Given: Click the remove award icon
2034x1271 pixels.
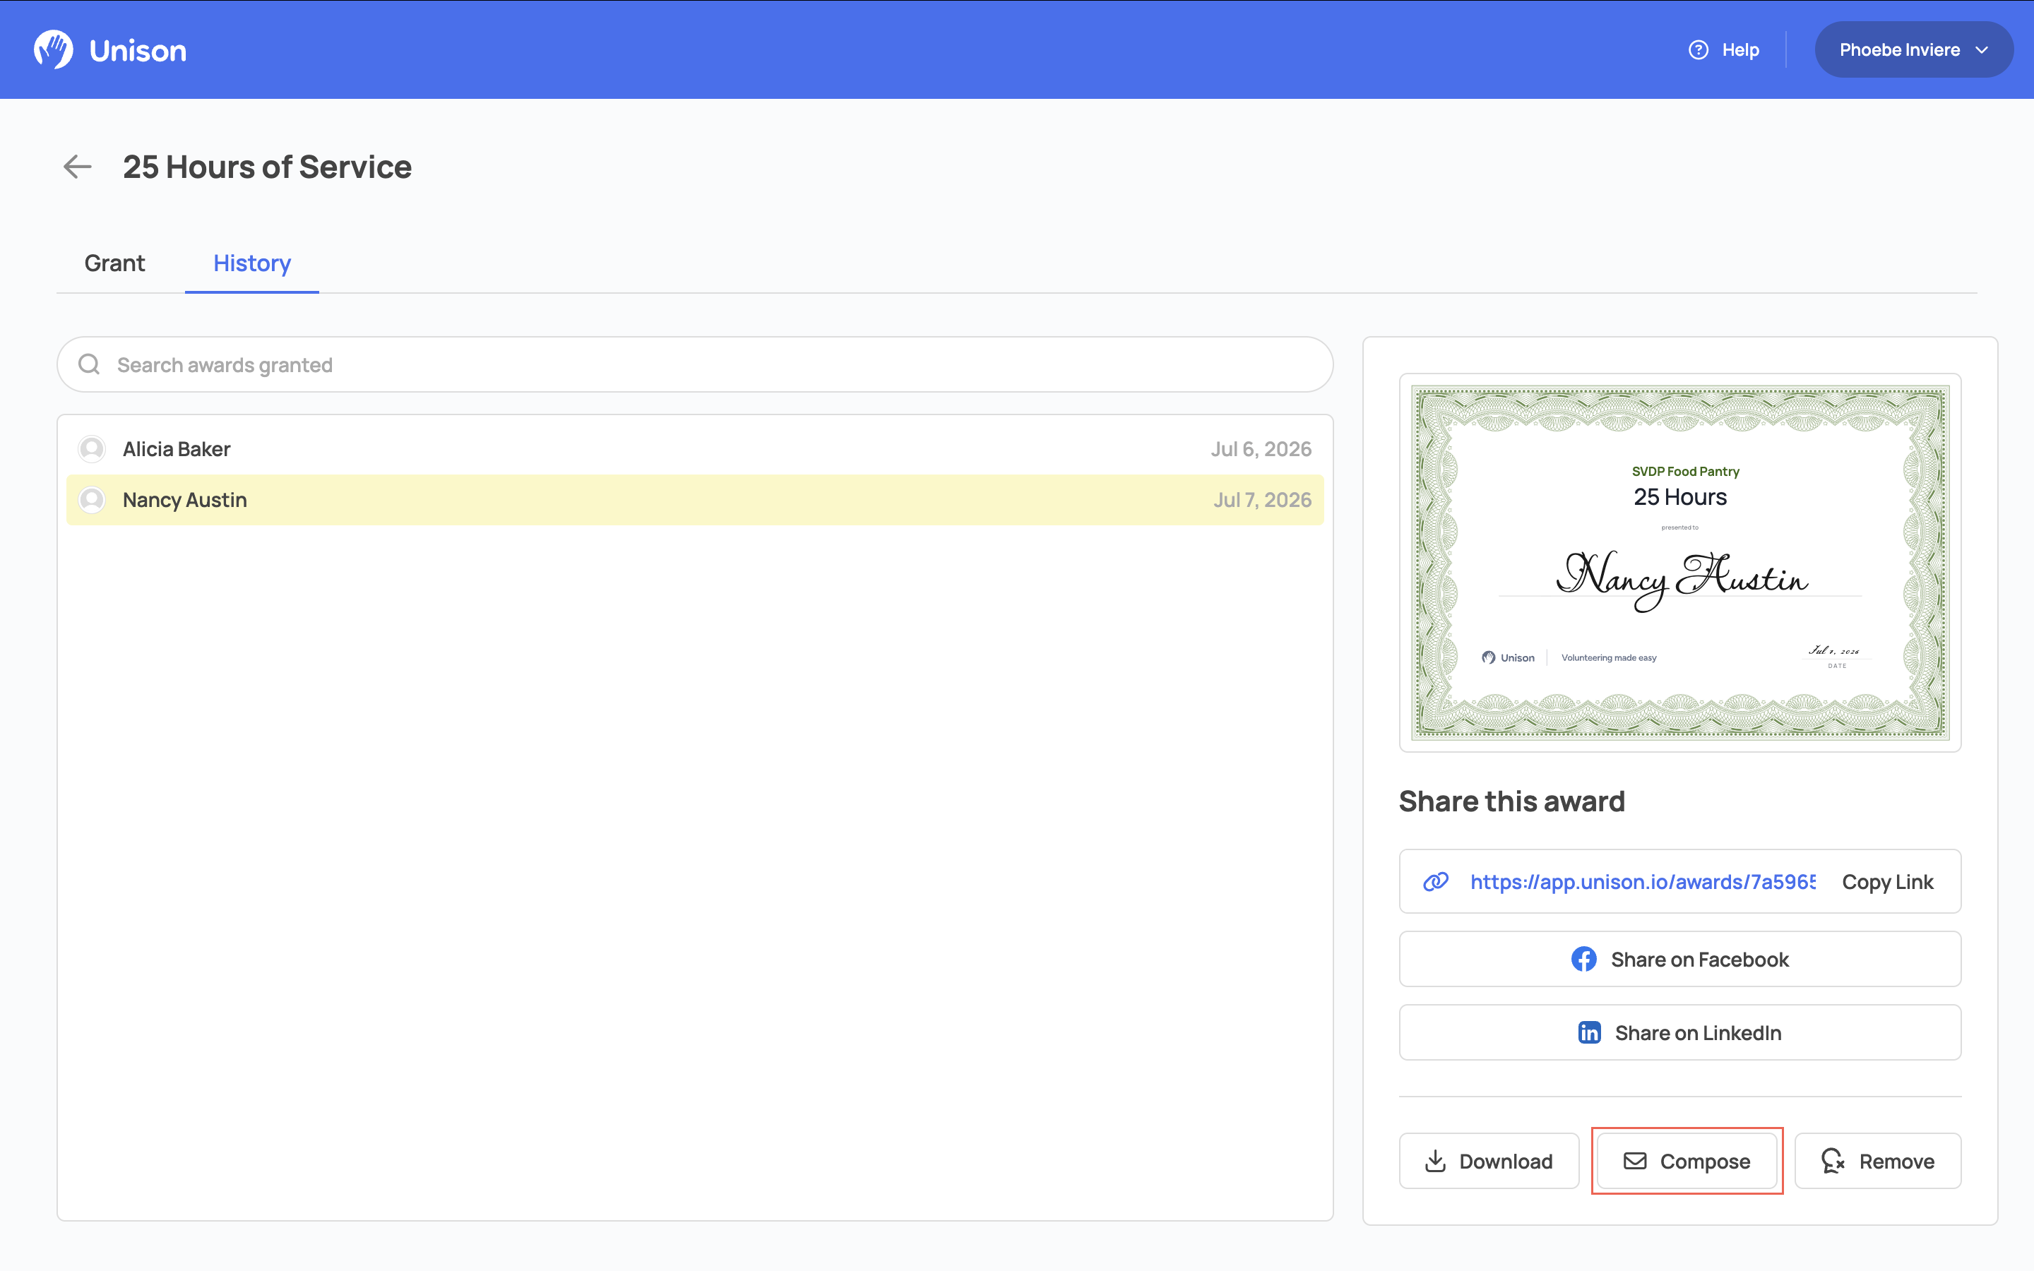Looking at the screenshot, I should (1832, 1161).
